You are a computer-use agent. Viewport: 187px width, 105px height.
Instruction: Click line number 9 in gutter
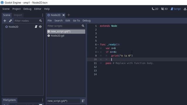(x=96, y=56)
